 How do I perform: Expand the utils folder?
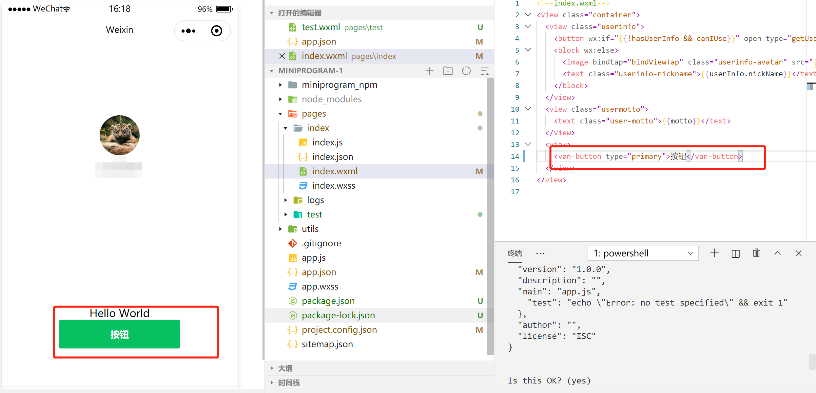click(x=281, y=229)
